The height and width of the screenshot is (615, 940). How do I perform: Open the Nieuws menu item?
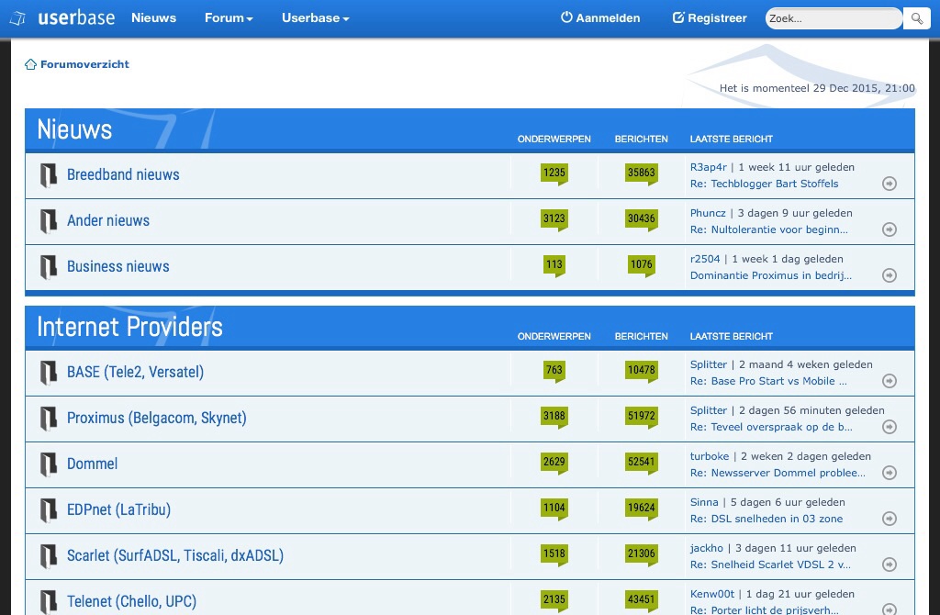tap(153, 17)
